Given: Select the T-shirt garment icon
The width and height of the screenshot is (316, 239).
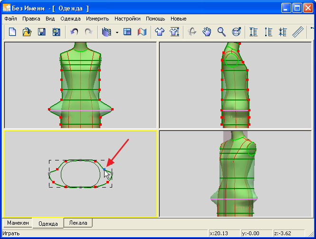Looking at the screenshot, I should (x=159, y=32).
